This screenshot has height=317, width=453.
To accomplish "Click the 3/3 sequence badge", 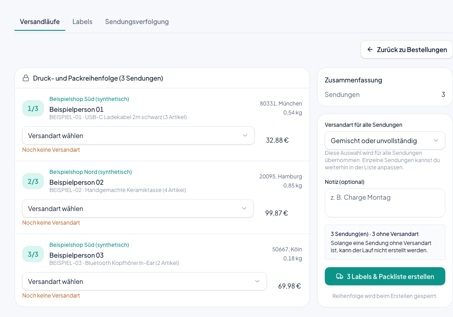I will pyautogui.click(x=33, y=255).
